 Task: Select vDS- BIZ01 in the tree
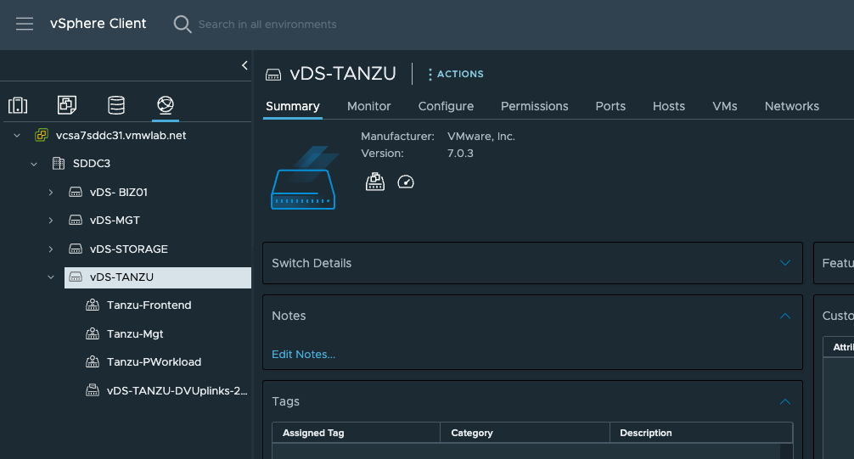click(119, 193)
